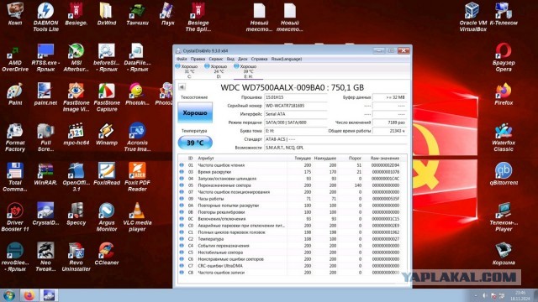
Task: Open the Сервис menu
Action: pos(216,59)
